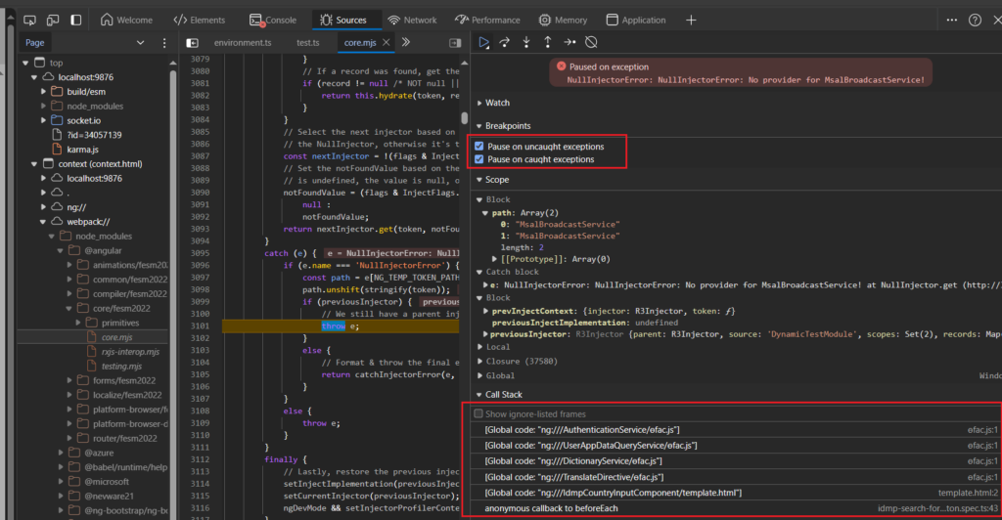This screenshot has width=1002, height=520.
Task: Expand the [[Prototype]] Array(0) entry
Action: click(494, 259)
